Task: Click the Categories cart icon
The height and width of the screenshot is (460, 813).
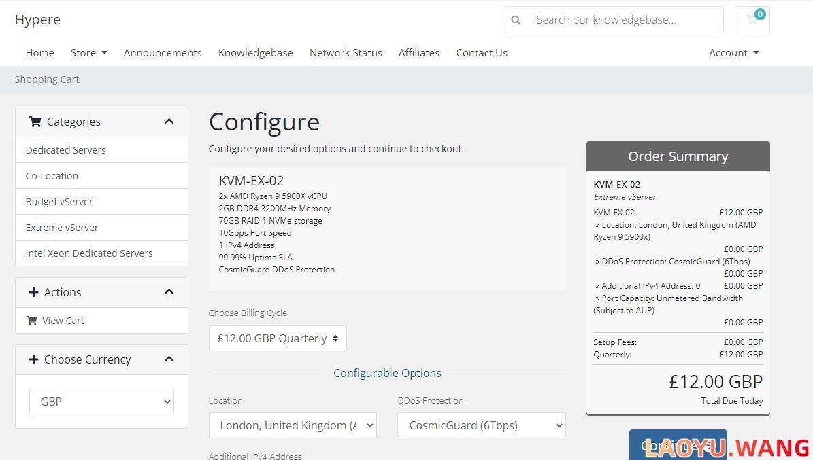Action: [x=35, y=122]
